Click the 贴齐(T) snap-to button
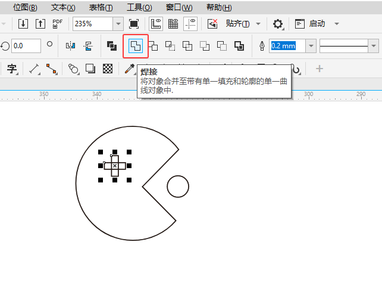The height and width of the screenshot is (282, 382). pyautogui.click(x=237, y=24)
